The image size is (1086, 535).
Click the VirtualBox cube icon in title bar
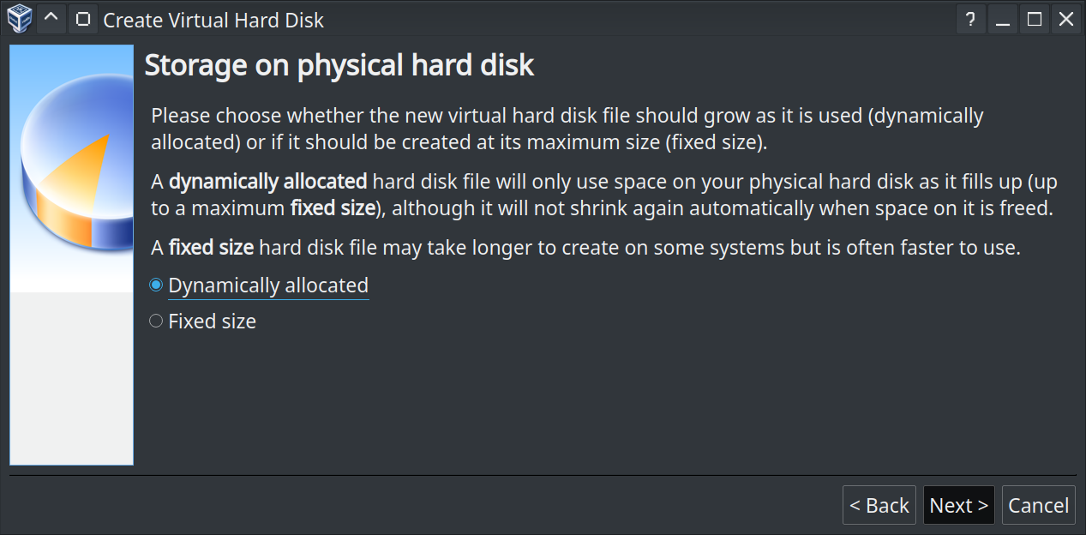click(19, 18)
